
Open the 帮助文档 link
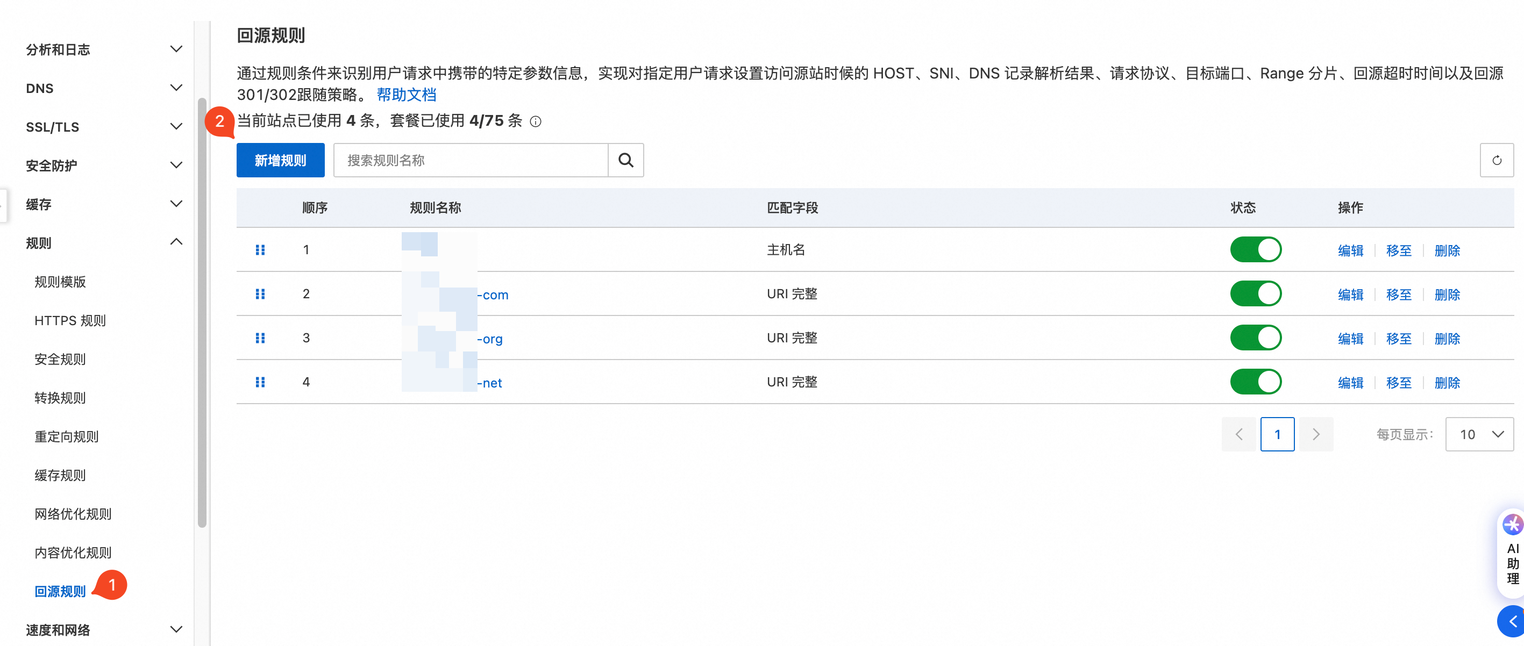coord(407,95)
